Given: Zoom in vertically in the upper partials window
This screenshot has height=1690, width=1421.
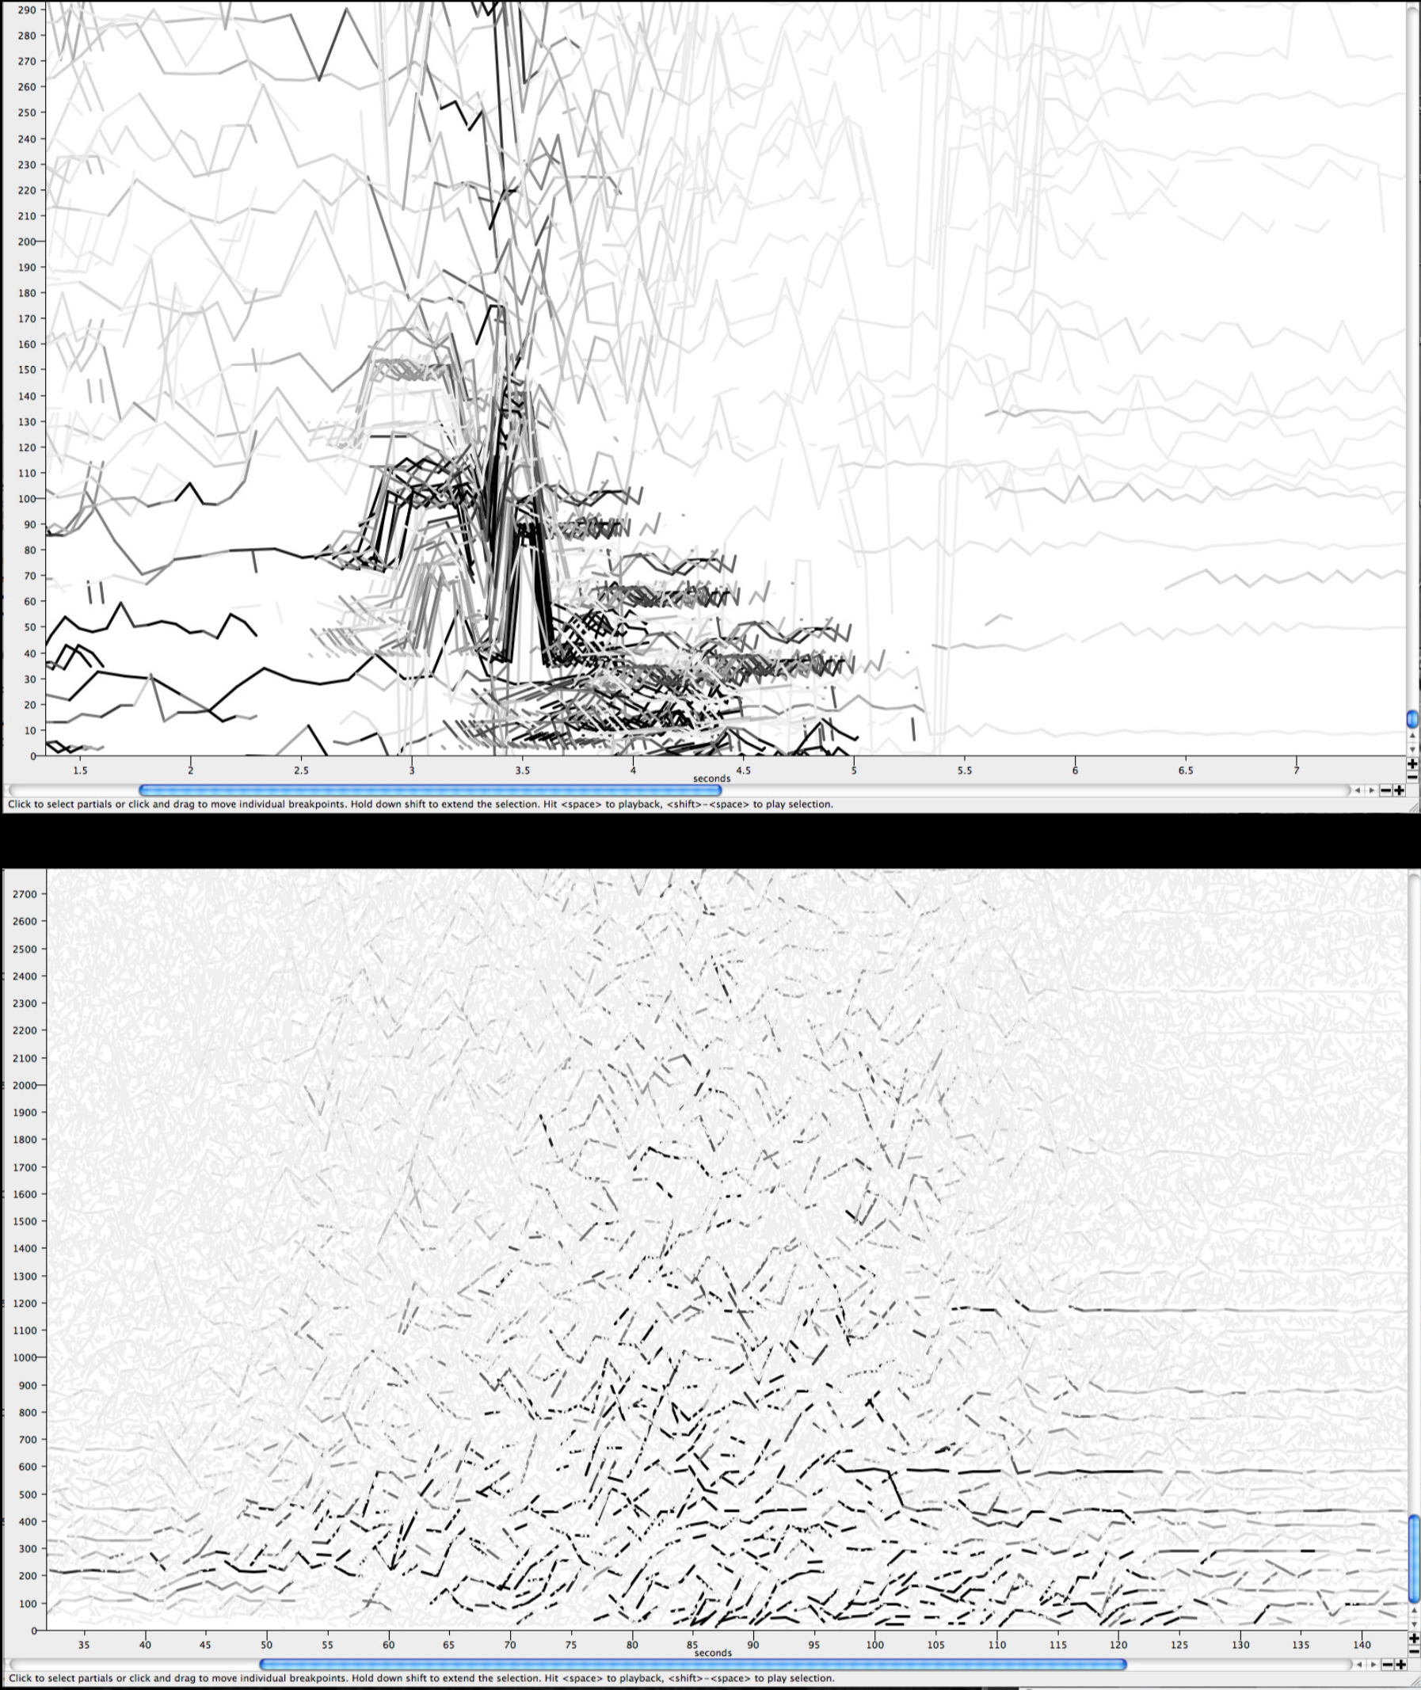Looking at the screenshot, I should click(1413, 764).
